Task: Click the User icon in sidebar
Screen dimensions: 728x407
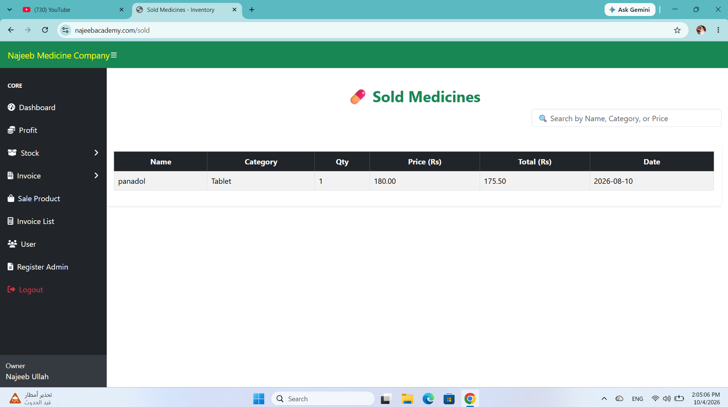Action: tap(12, 244)
